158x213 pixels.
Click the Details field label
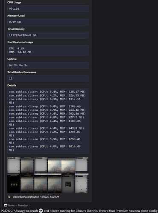(x=12, y=85)
